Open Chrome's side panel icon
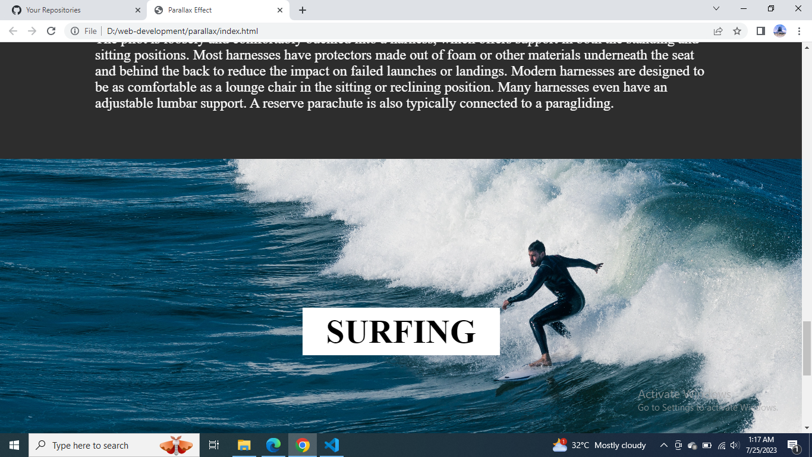The image size is (812, 457). pyautogui.click(x=760, y=31)
